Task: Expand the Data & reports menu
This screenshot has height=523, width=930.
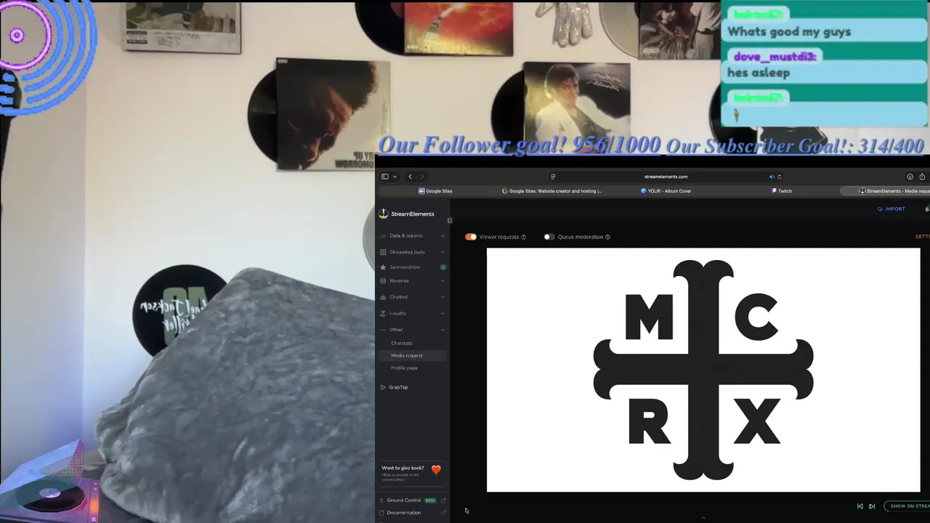Action: point(412,235)
